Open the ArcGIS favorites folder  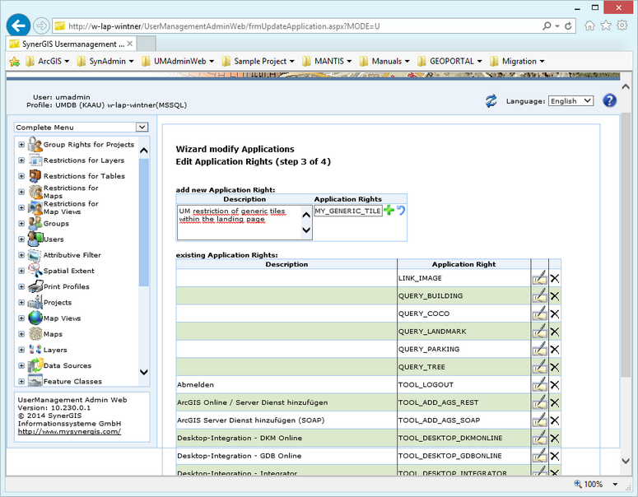tap(47, 61)
